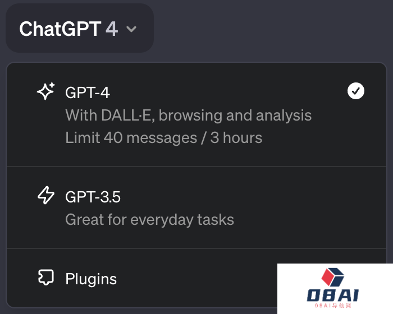Image resolution: width=393 pixels, height=314 pixels.
Task: Click the chevron arrow beside ChatGPT 4
Action: 131,29
